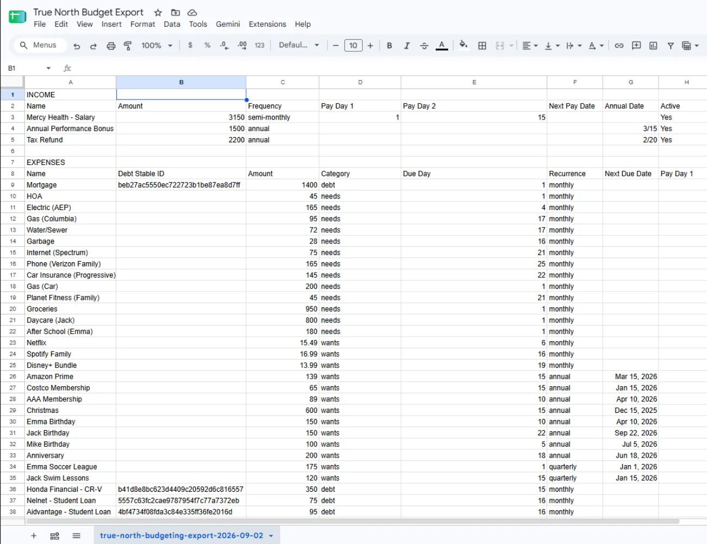Click the move to folder icon
Image resolution: width=707 pixels, height=544 pixels.
[175, 13]
